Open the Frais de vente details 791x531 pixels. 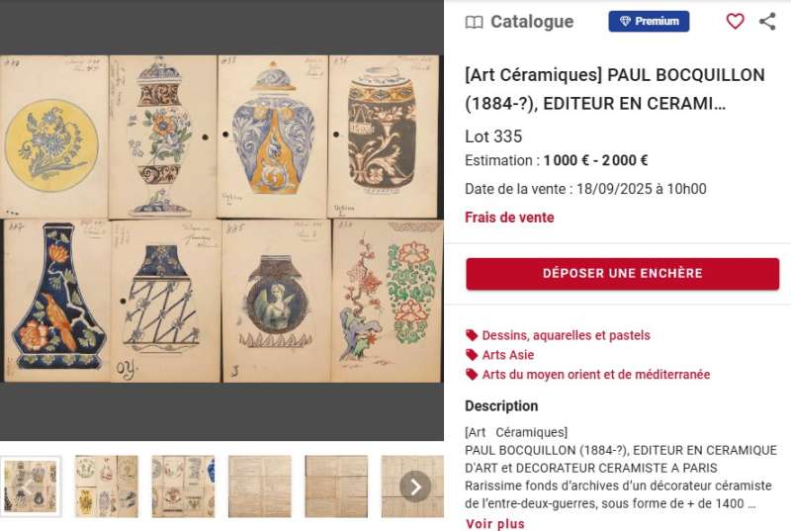tap(509, 218)
